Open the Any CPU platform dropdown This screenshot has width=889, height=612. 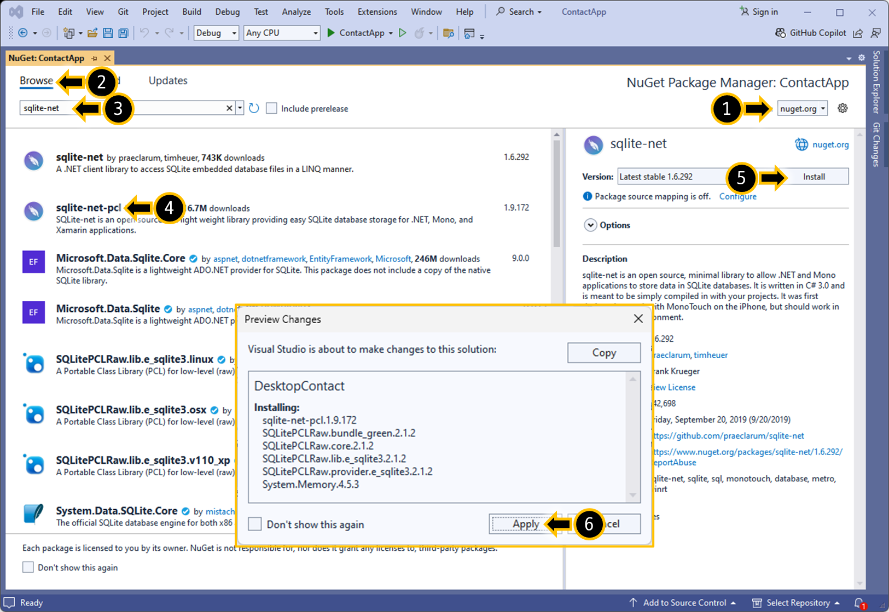(281, 33)
